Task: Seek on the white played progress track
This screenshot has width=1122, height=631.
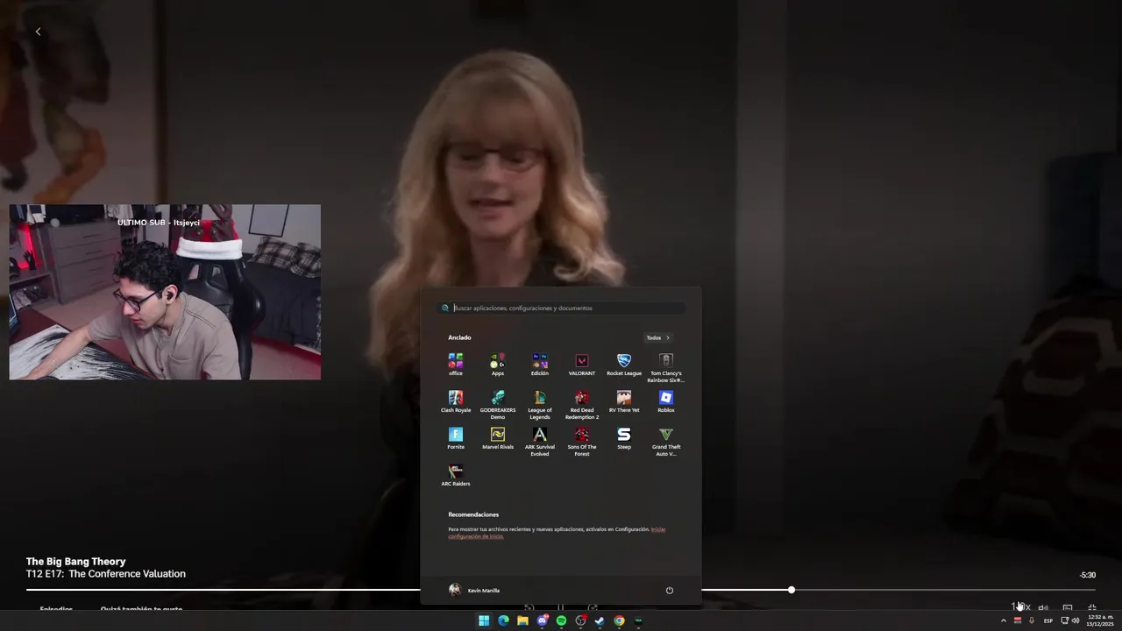Action: (224, 590)
